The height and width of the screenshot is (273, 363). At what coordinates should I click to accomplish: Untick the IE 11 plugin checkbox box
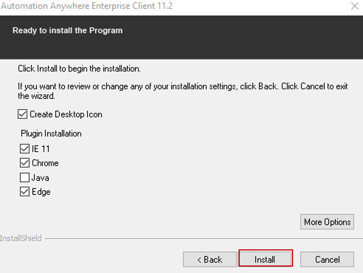(x=25, y=149)
